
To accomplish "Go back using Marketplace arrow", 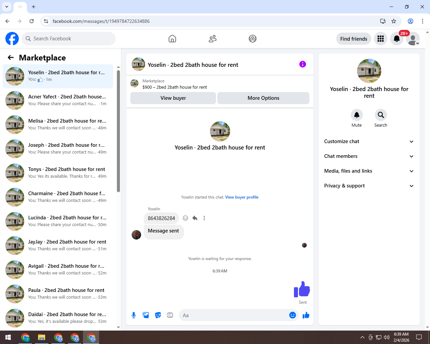I will click(11, 57).
